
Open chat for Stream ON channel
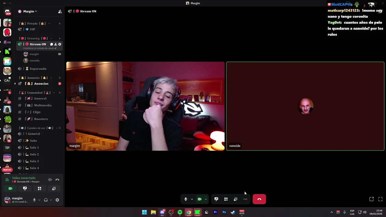pyautogui.click(x=52, y=44)
